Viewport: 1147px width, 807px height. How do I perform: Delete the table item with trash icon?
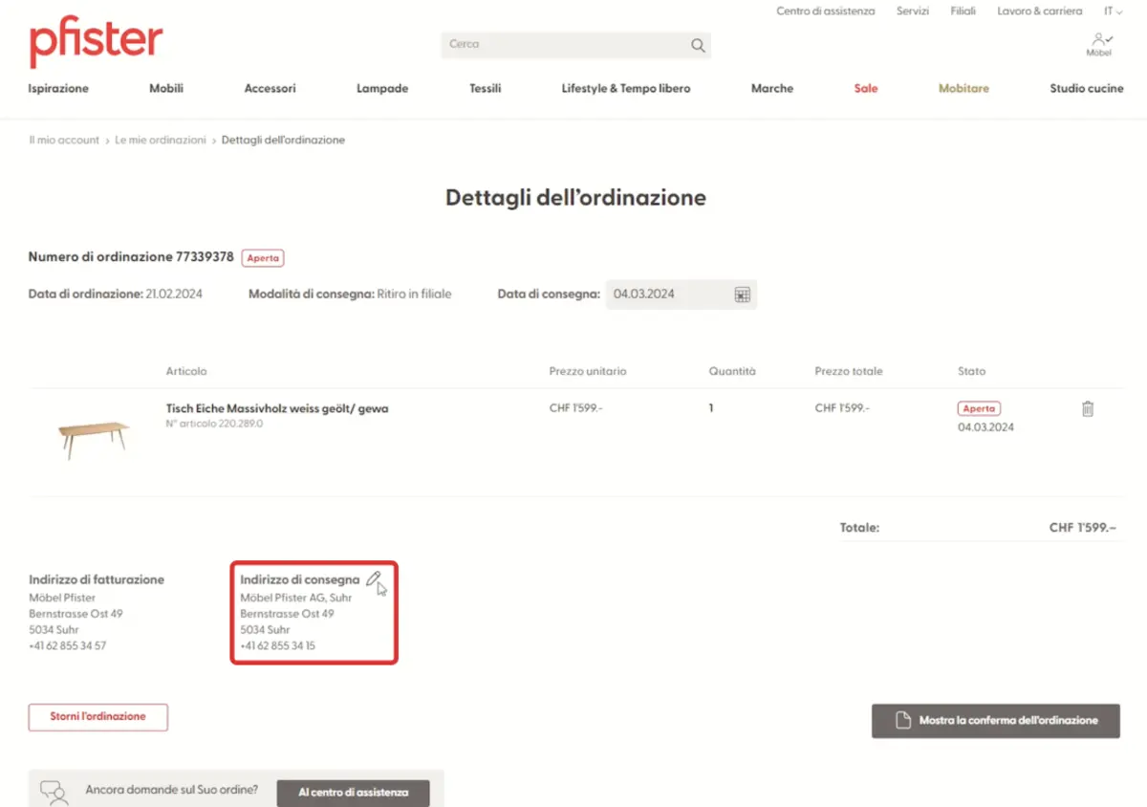point(1087,409)
